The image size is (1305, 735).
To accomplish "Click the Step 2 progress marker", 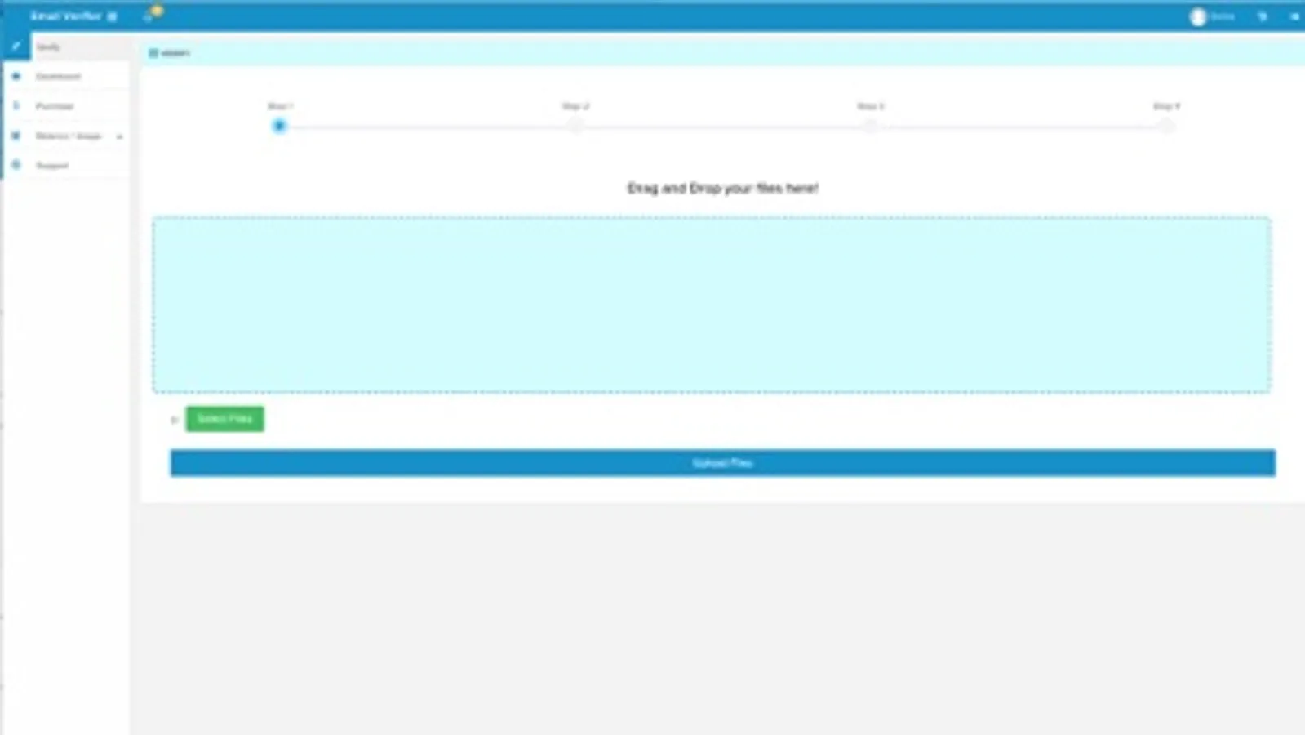I will coord(575,126).
